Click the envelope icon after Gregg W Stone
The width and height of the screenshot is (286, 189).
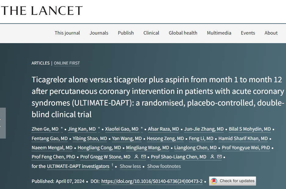[x=143, y=157]
